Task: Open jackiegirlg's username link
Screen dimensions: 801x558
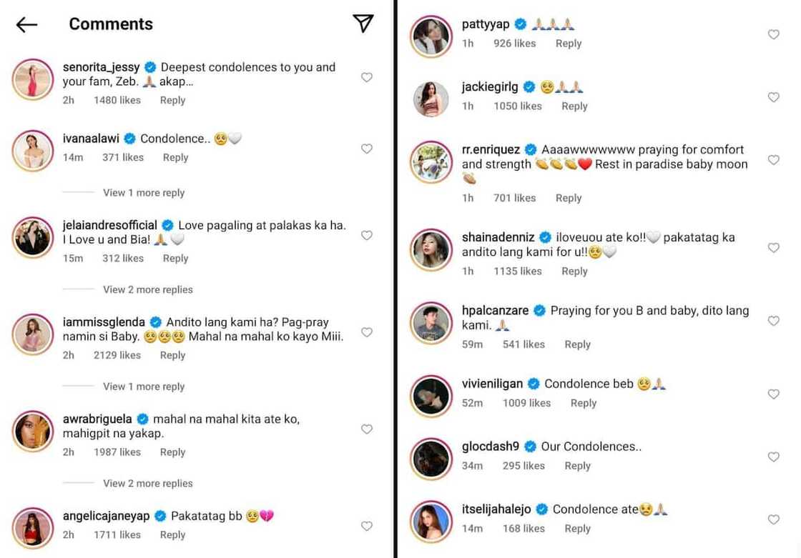Action: (x=490, y=87)
